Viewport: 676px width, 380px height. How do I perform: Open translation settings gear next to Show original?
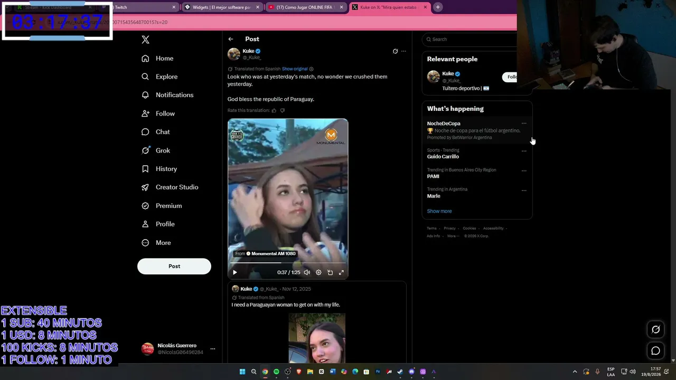tap(311, 69)
